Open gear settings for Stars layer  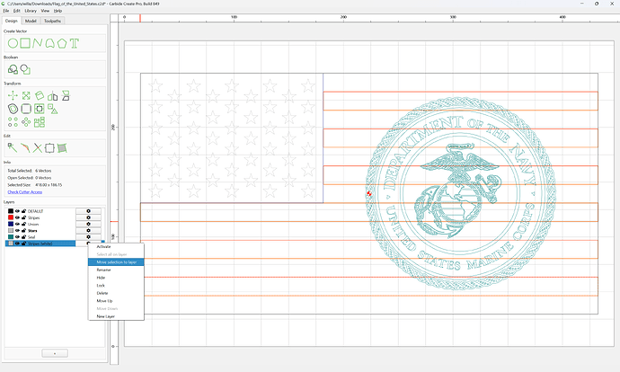(x=88, y=230)
